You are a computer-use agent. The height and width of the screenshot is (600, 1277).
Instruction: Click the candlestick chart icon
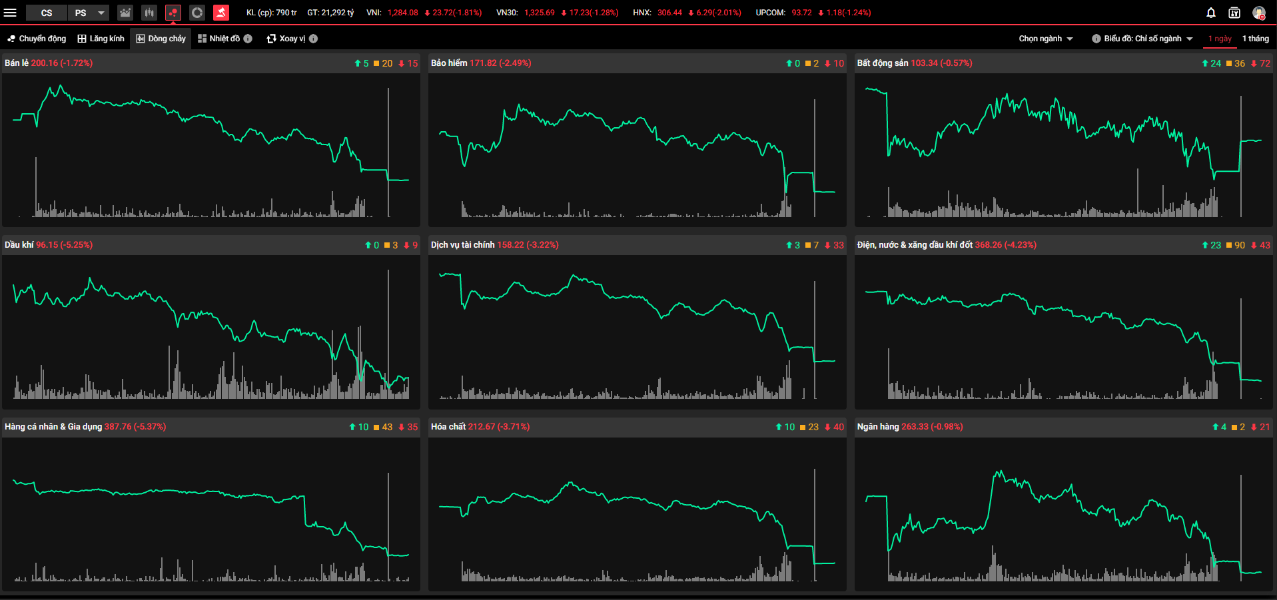[149, 13]
